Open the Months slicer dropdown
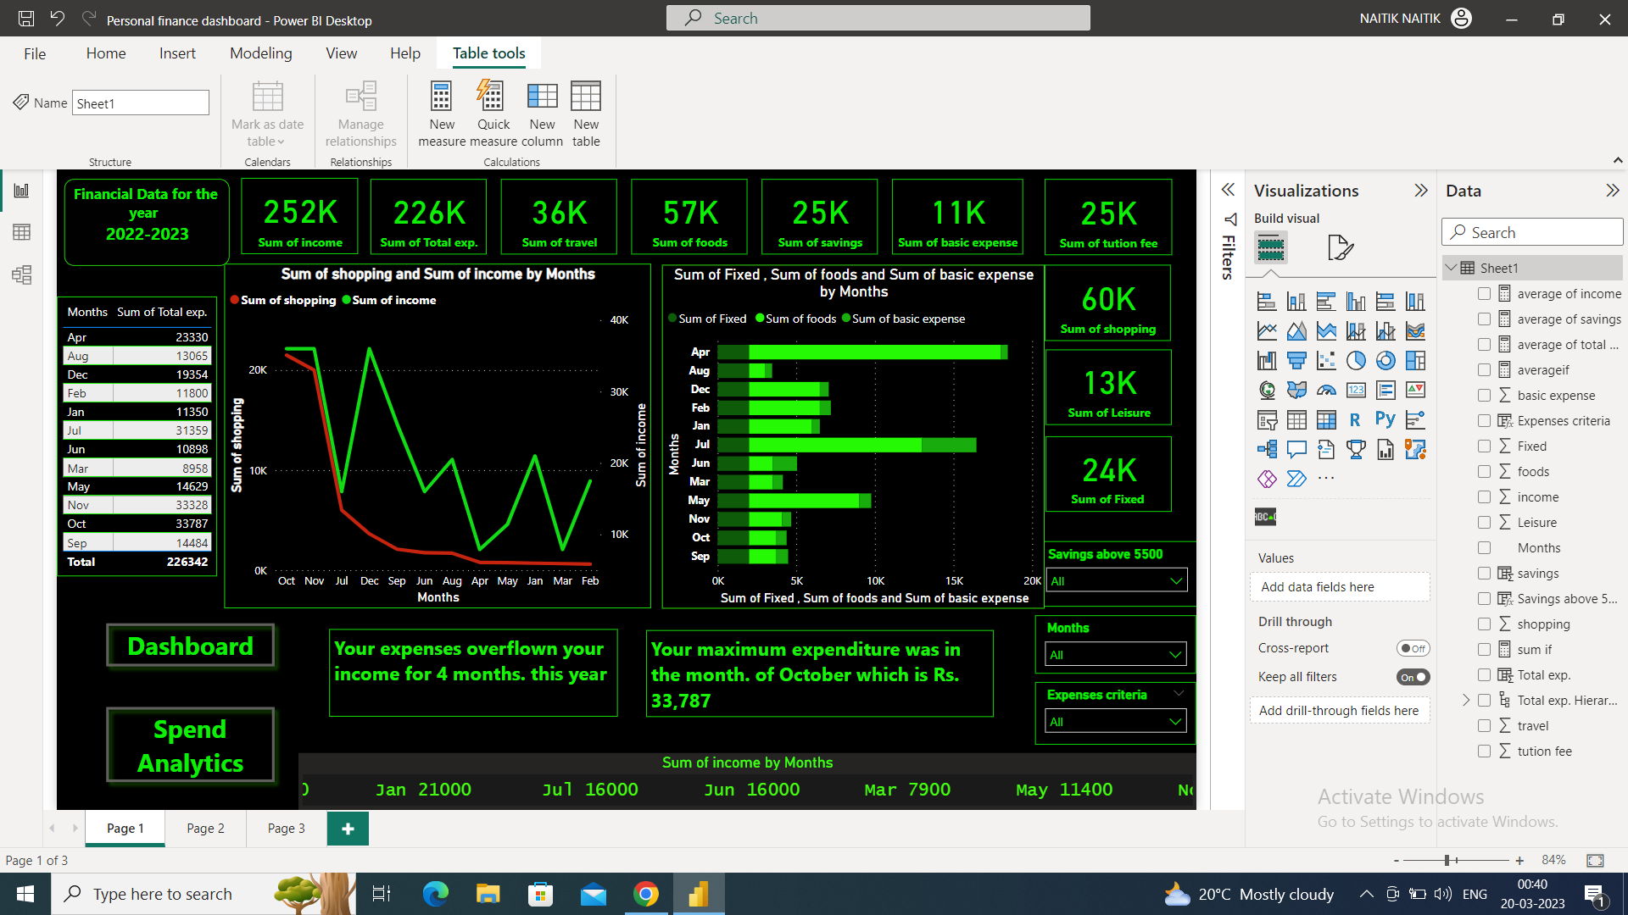 (x=1175, y=654)
